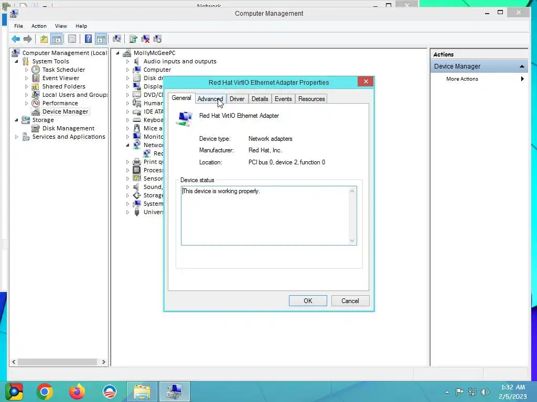The height and width of the screenshot is (402, 537).
Task: Click the console tree scrollbar right arrow
Action: click(103, 362)
